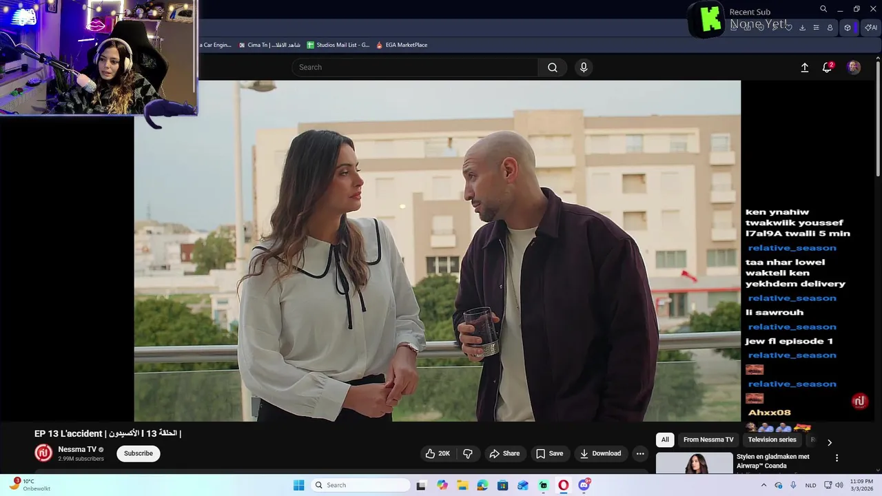
Task: Show more filter chips with the arrow
Action: click(x=830, y=442)
